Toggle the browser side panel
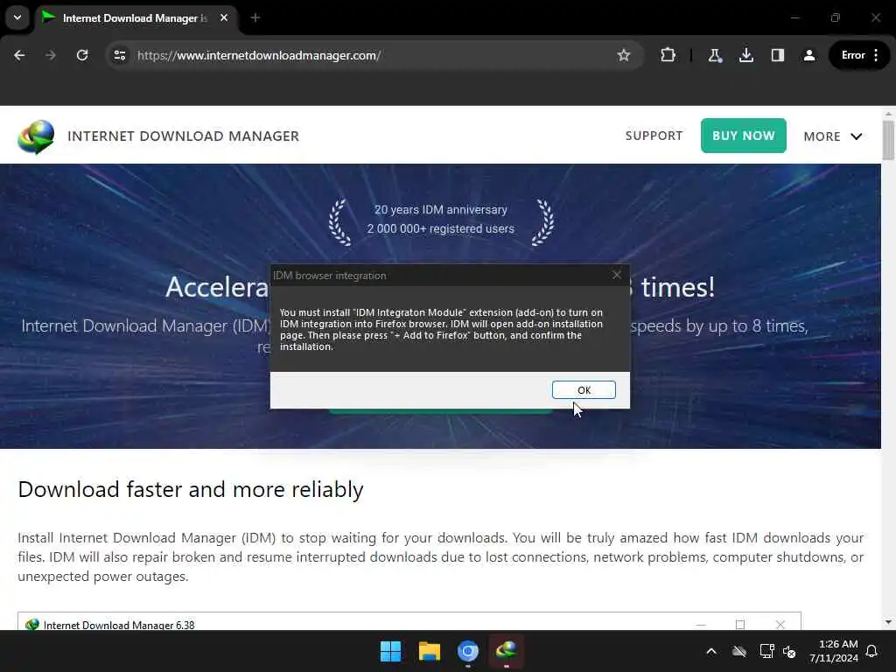This screenshot has width=896, height=672. pyautogui.click(x=777, y=55)
